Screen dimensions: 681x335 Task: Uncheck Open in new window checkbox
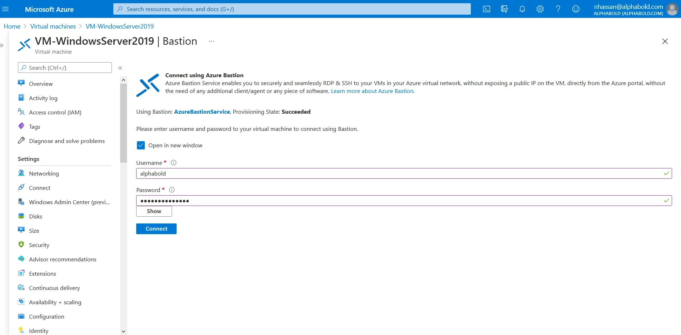(x=141, y=145)
